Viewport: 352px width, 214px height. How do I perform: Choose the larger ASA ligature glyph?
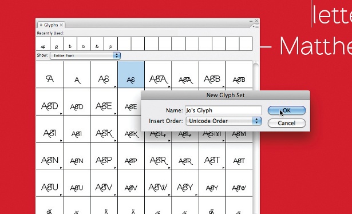coord(158,75)
